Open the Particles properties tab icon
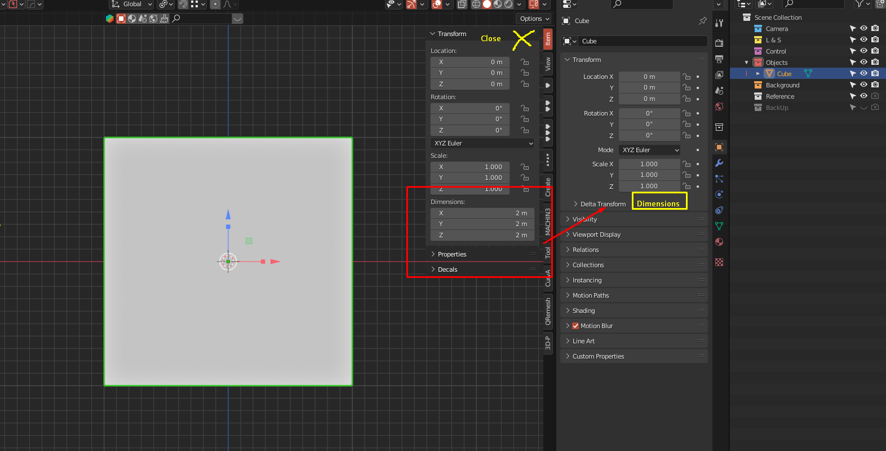 click(719, 179)
